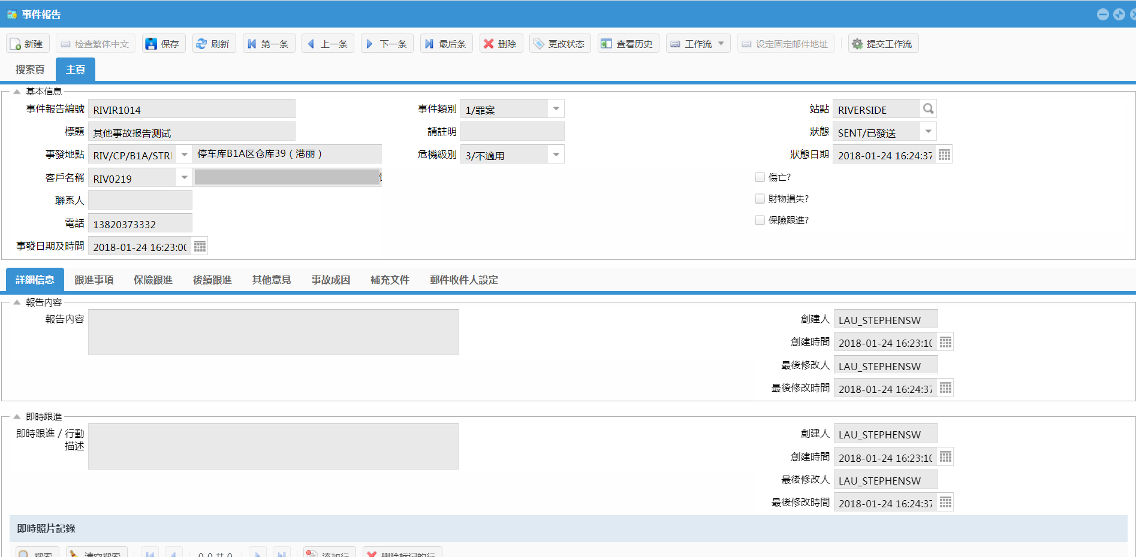Open the 狀態 dropdown arrow
Screen dimensions: 1136x557
point(928,131)
